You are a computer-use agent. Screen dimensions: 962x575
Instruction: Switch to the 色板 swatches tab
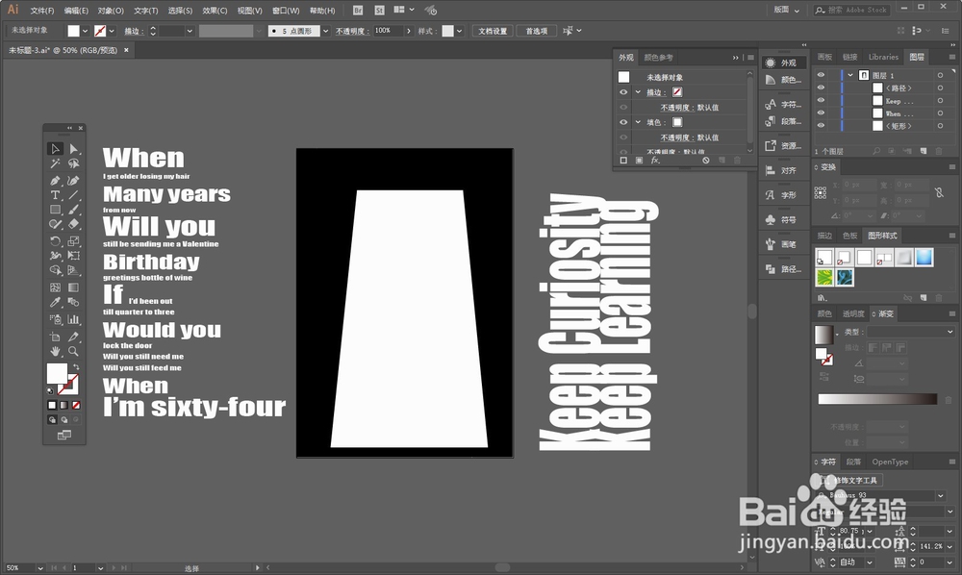coord(849,236)
